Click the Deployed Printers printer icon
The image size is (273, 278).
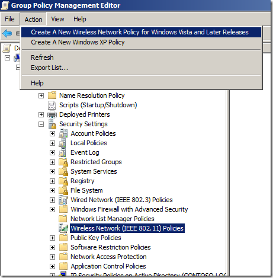[x=52, y=114]
